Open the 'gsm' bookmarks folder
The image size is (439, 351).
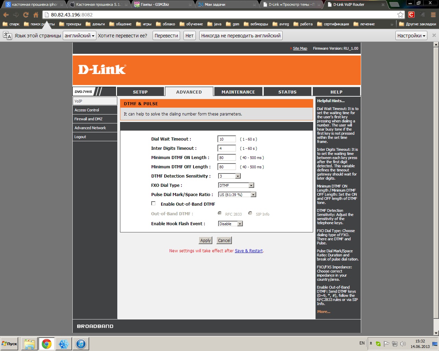(233, 24)
